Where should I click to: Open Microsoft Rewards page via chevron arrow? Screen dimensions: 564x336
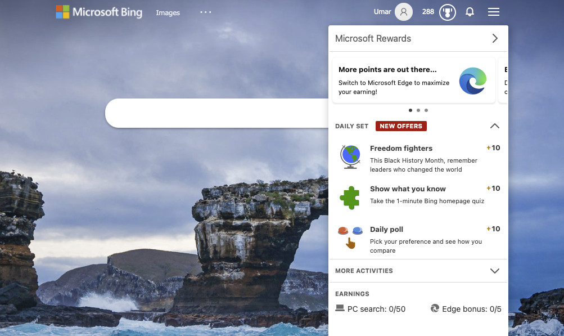[495, 38]
